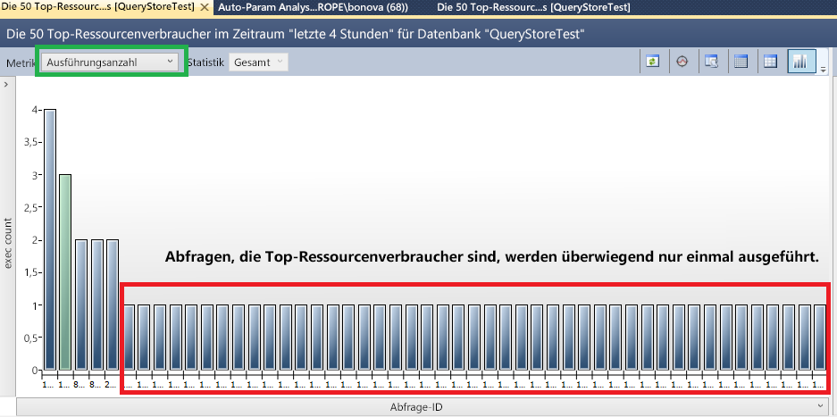Image resolution: width=837 pixels, height=417 pixels.
Task: Close the first Top-Ressourc tab
Action: click(x=204, y=7)
